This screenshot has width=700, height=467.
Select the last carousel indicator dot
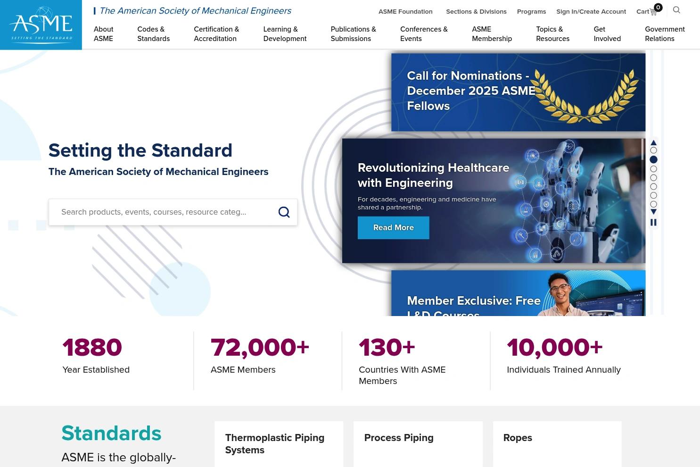pyautogui.click(x=653, y=204)
